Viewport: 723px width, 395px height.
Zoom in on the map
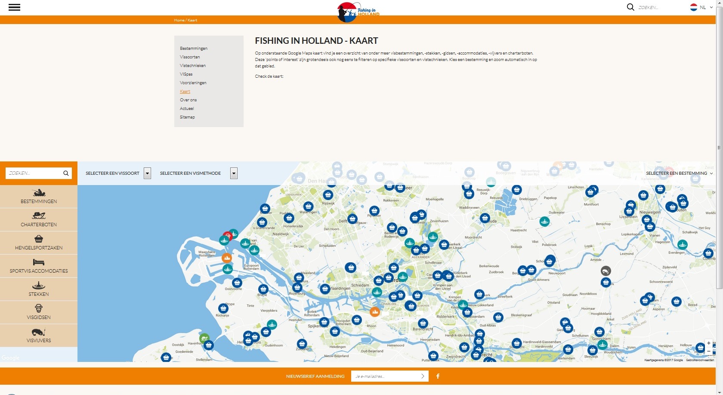[x=708, y=343]
